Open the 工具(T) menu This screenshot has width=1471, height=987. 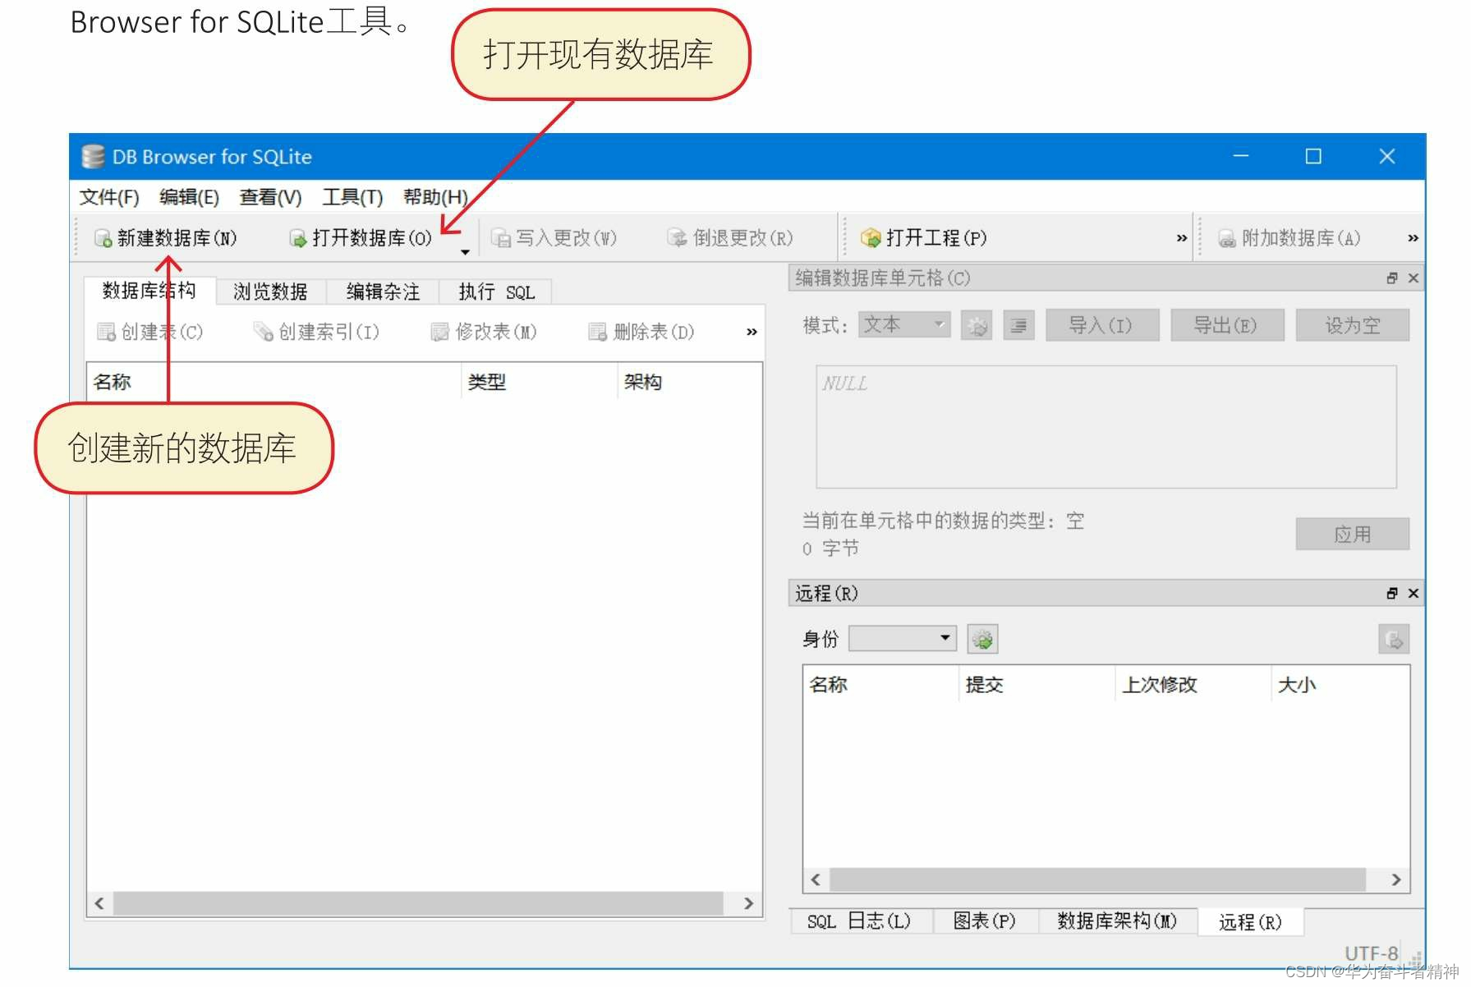click(x=352, y=197)
